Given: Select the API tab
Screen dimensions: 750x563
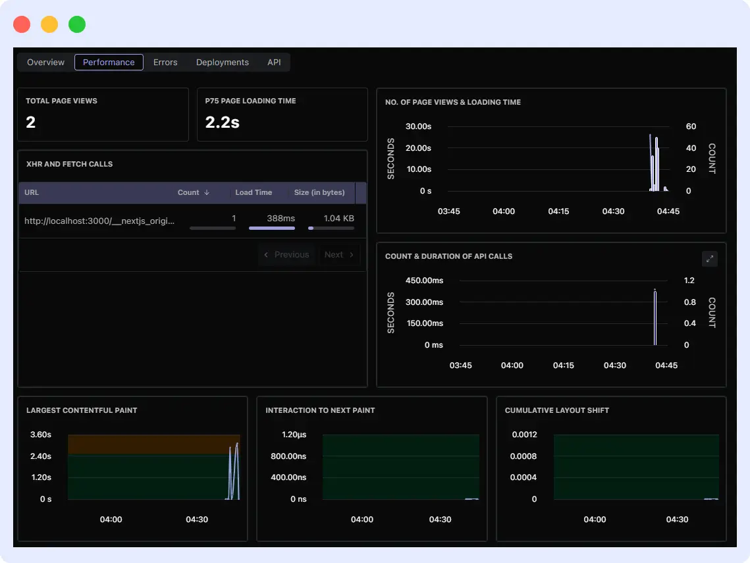Looking at the screenshot, I should click(x=274, y=62).
